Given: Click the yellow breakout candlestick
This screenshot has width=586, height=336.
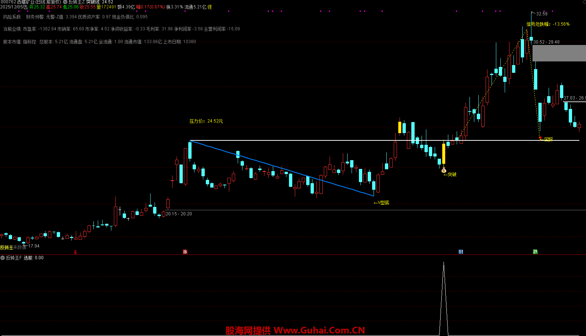Looking at the screenshot, I should [x=444, y=154].
